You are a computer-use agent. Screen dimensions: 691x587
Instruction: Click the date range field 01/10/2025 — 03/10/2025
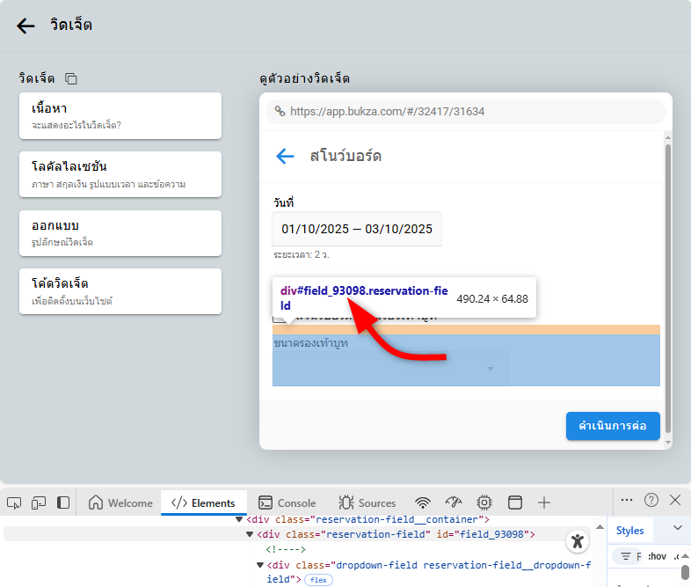[357, 229]
